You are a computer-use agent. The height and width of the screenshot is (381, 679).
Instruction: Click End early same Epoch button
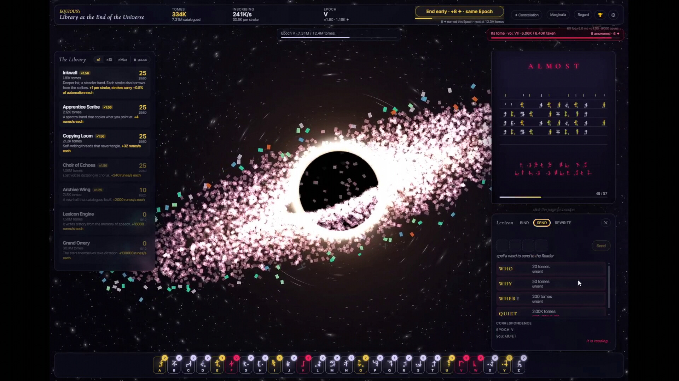tap(459, 11)
